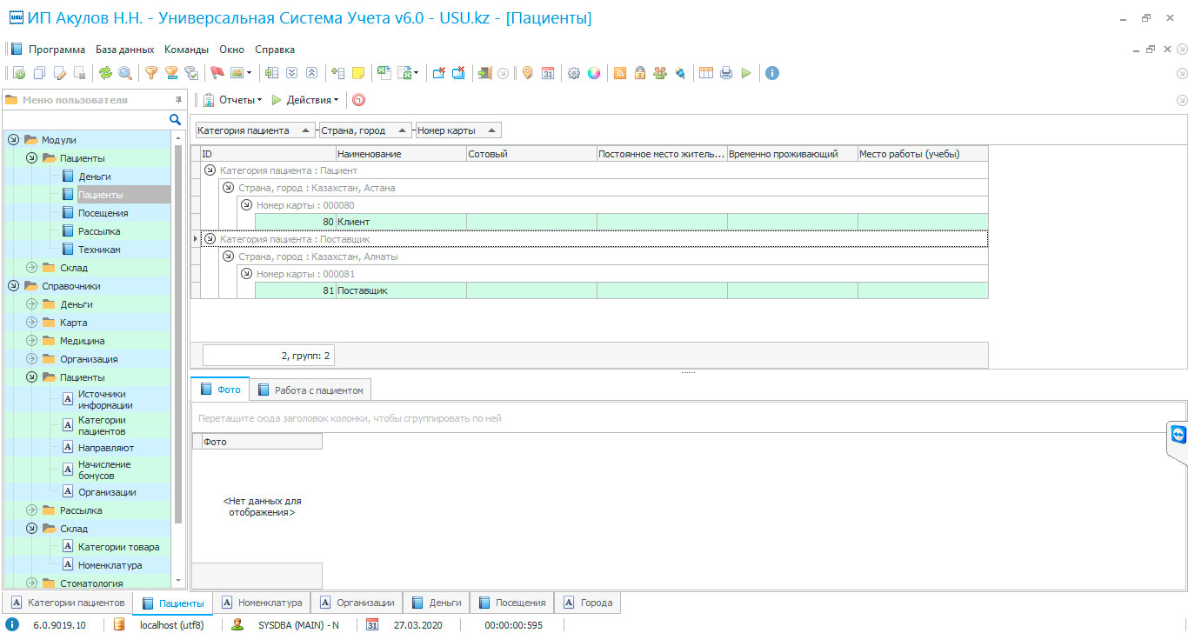Collapse the Номер карты : 000080 group

[246, 205]
